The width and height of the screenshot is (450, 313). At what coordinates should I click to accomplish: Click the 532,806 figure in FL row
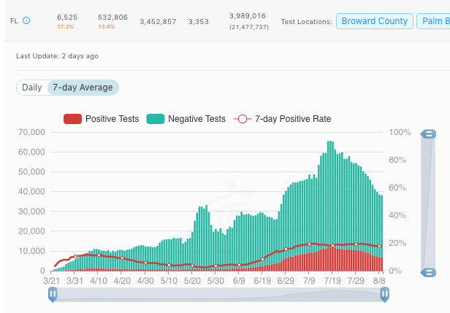tap(113, 15)
